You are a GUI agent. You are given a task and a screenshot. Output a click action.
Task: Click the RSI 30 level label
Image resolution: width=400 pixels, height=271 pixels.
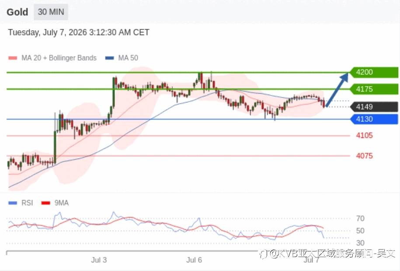360,243
